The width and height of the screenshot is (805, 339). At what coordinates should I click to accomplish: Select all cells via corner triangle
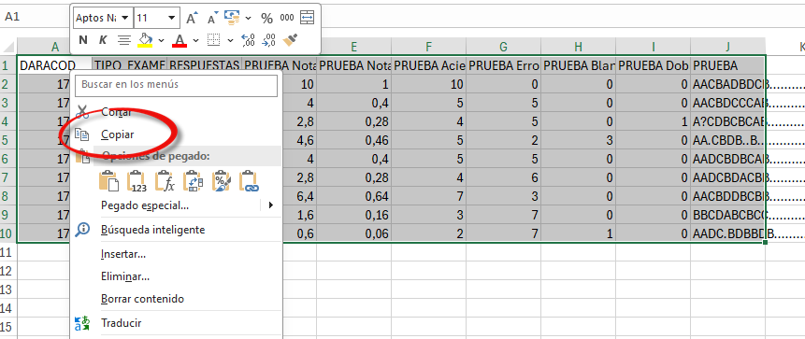pyautogui.click(x=8, y=48)
